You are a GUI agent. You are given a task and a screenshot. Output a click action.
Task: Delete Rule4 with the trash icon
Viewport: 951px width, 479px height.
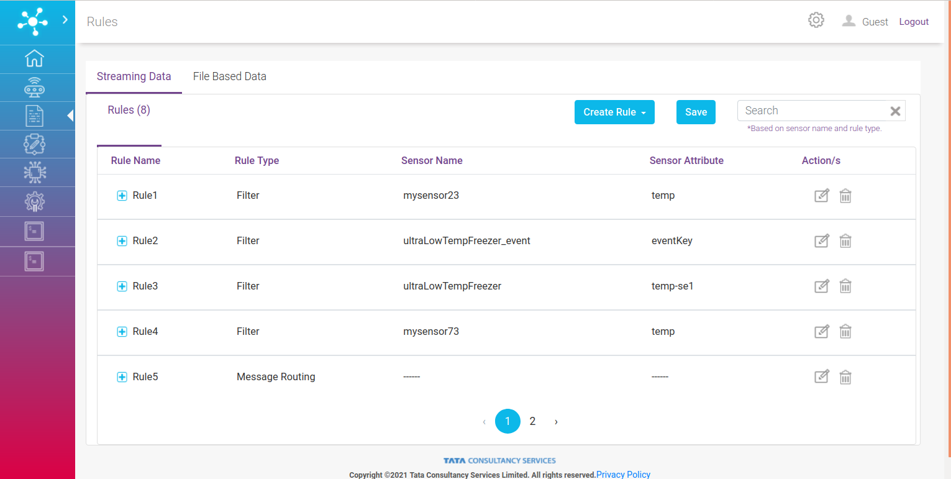[845, 332]
